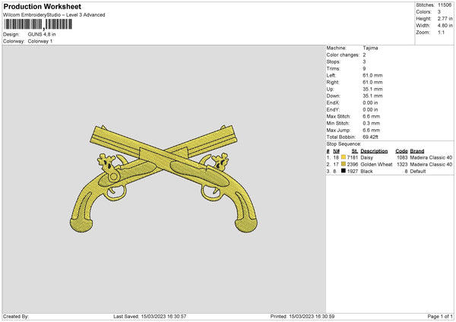Click the 'Created By:' footer label

pyautogui.click(x=16, y=317)
